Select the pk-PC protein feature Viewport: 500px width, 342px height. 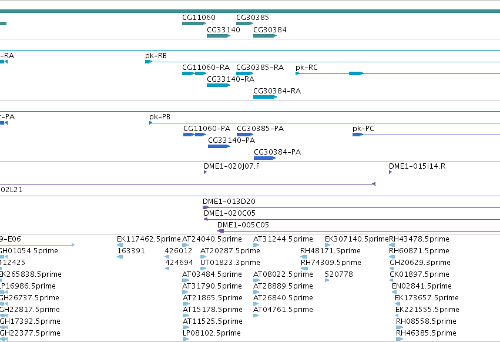[x=426, y=135]
